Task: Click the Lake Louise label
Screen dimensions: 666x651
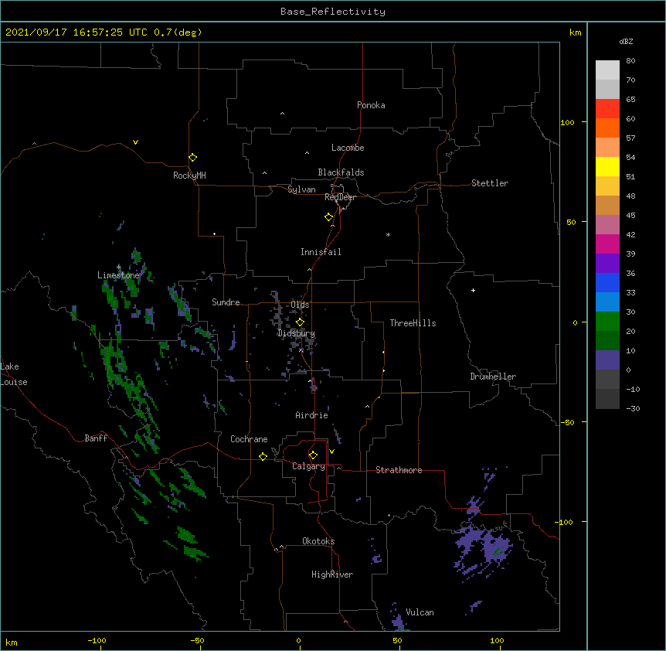Action: 14,374
